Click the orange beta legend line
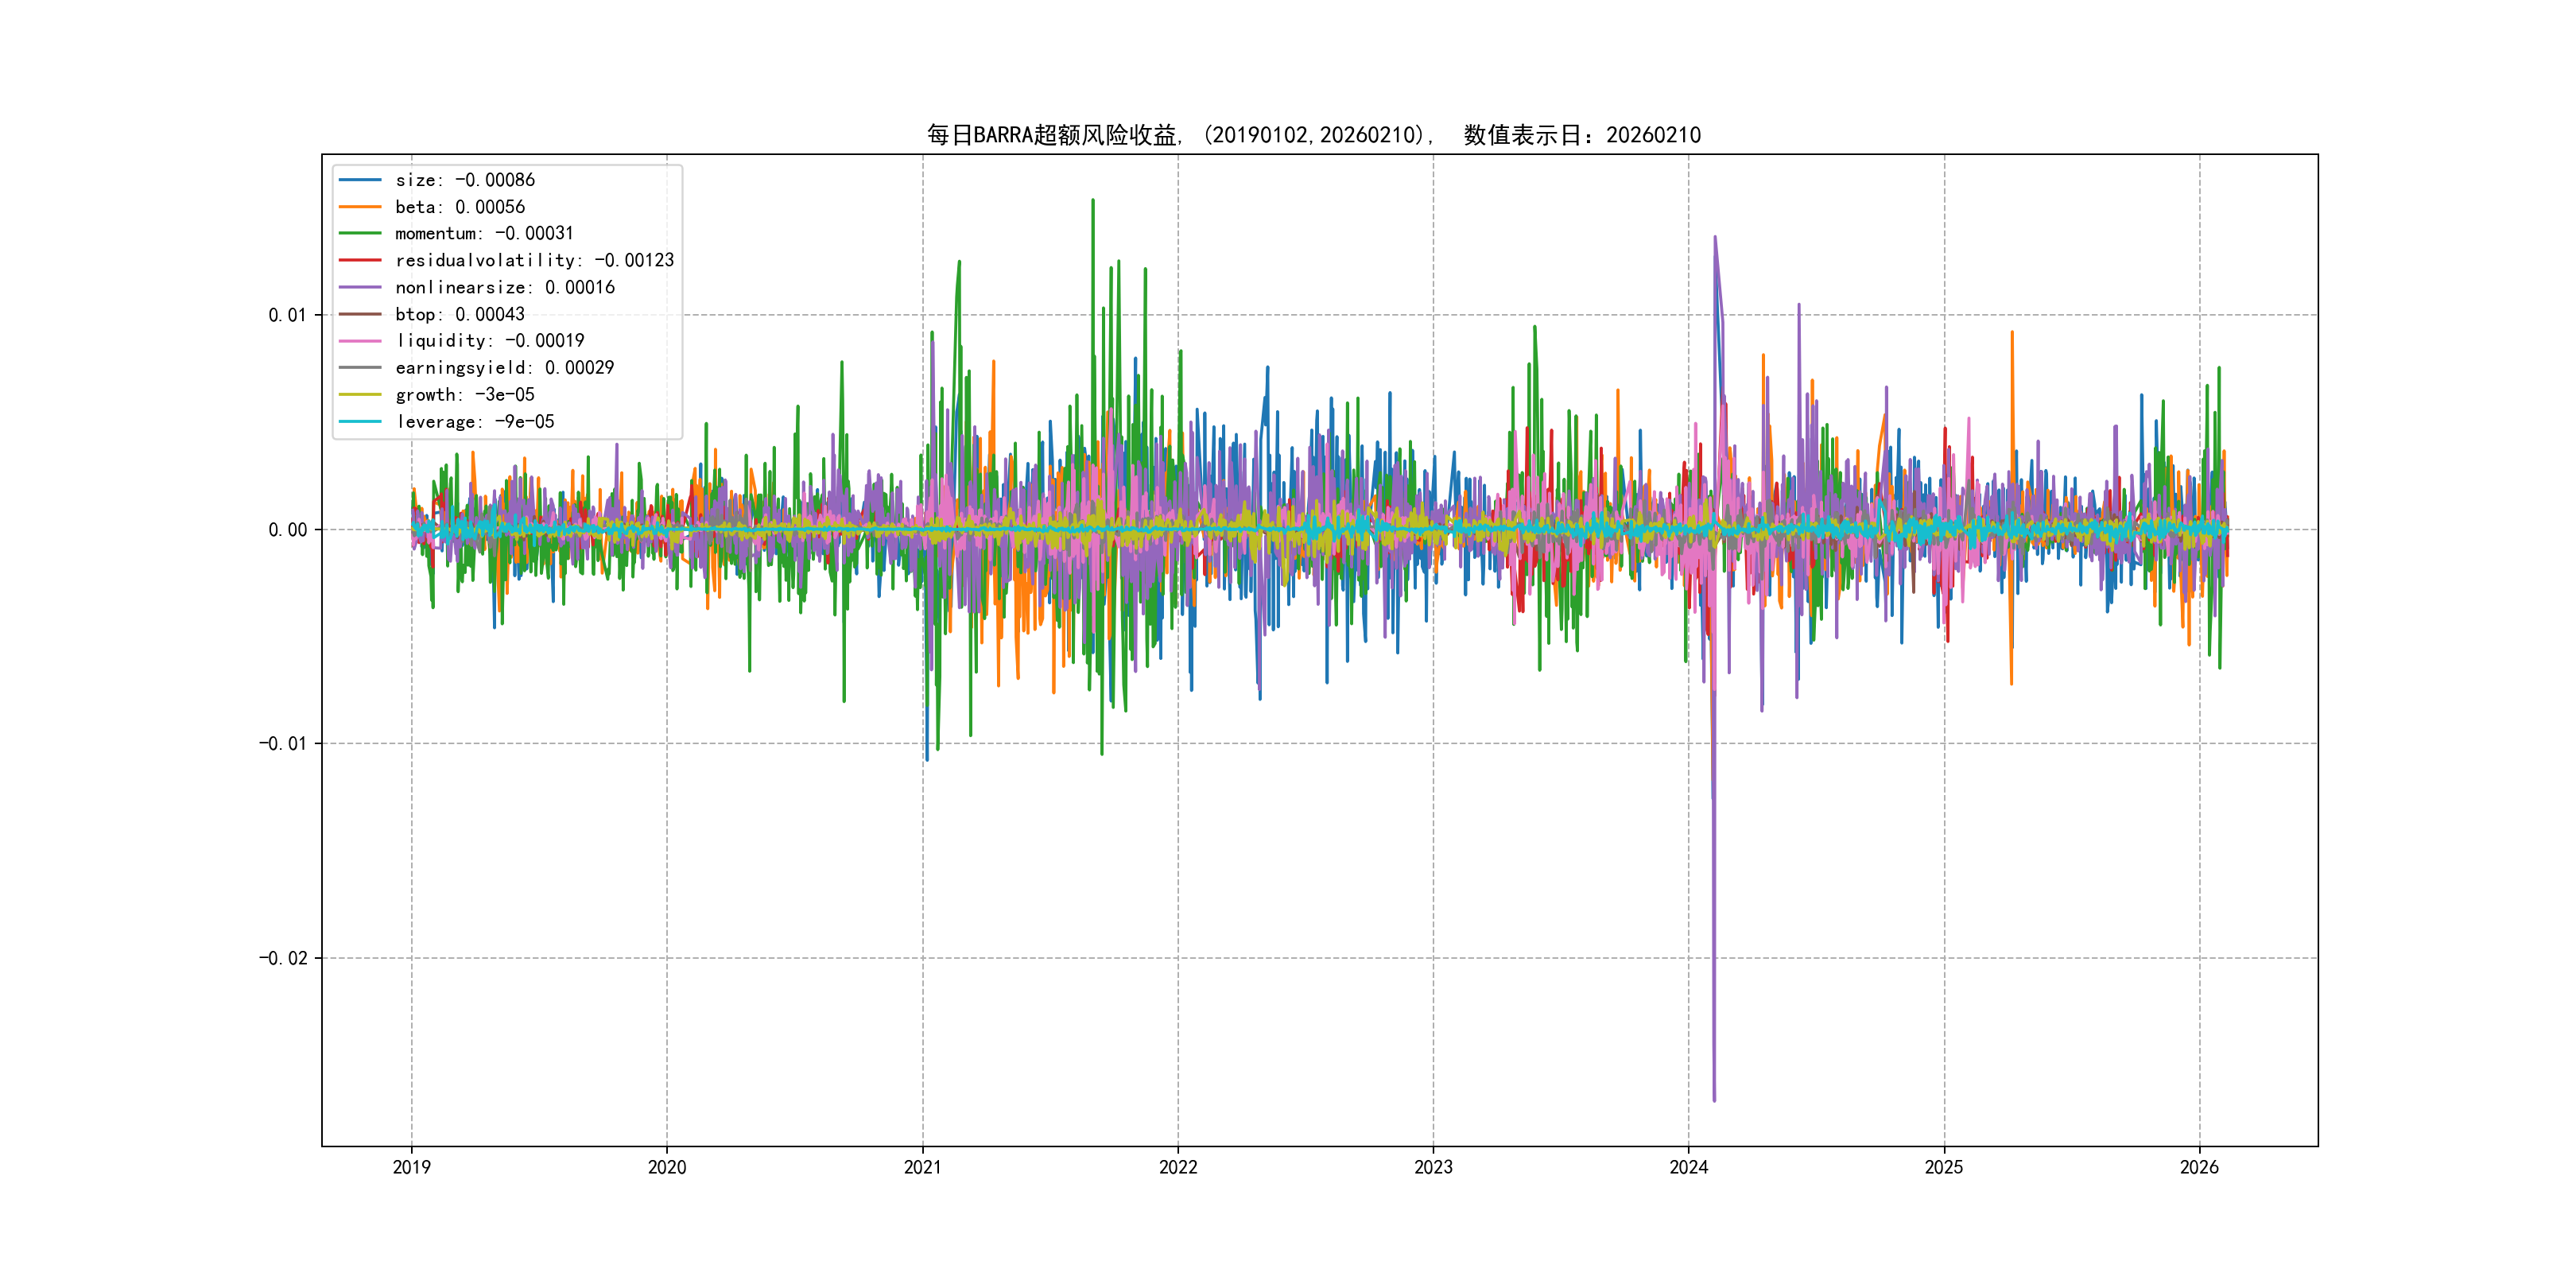The width and height of the screenshot is (2576, 1288). click(x=360, y=207)
